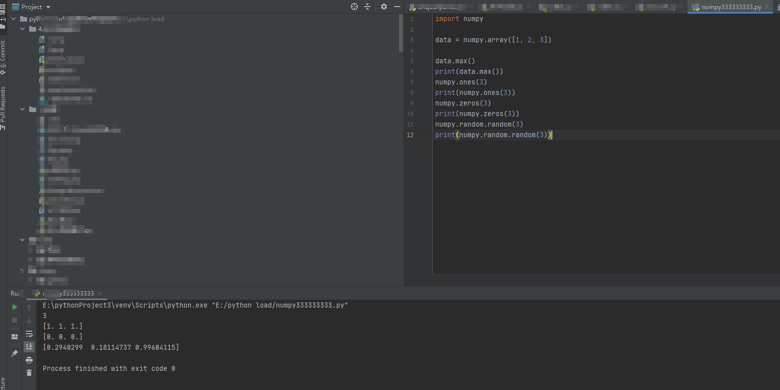This screenshot has height=390, width=780.
Task: Click the green Rerun button in Run panel
Action: (x=15, y=307)
